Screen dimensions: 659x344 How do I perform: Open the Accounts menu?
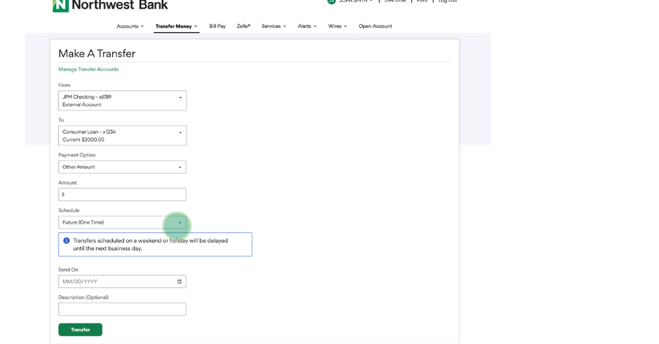(x=130, y=26)
